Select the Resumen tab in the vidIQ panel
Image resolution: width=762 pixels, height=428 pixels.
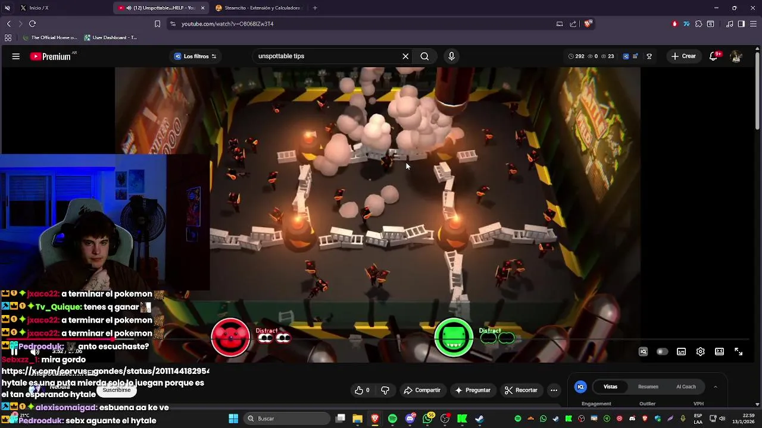(648, 387)
